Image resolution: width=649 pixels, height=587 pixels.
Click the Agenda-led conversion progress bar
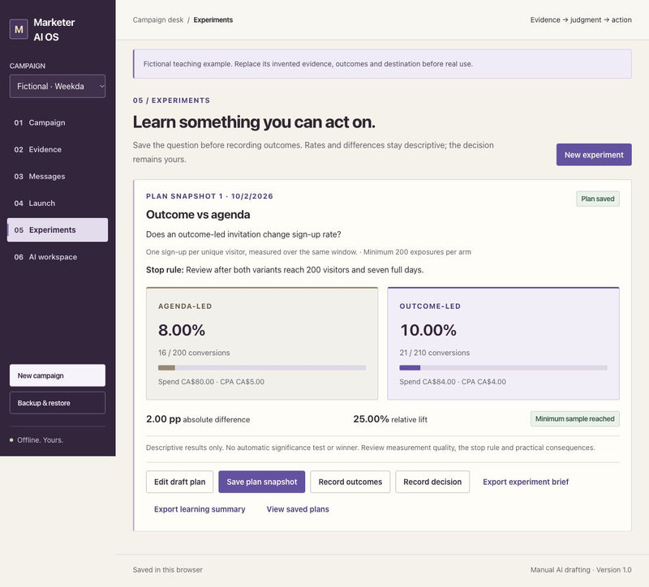click(x=262, y=368)
